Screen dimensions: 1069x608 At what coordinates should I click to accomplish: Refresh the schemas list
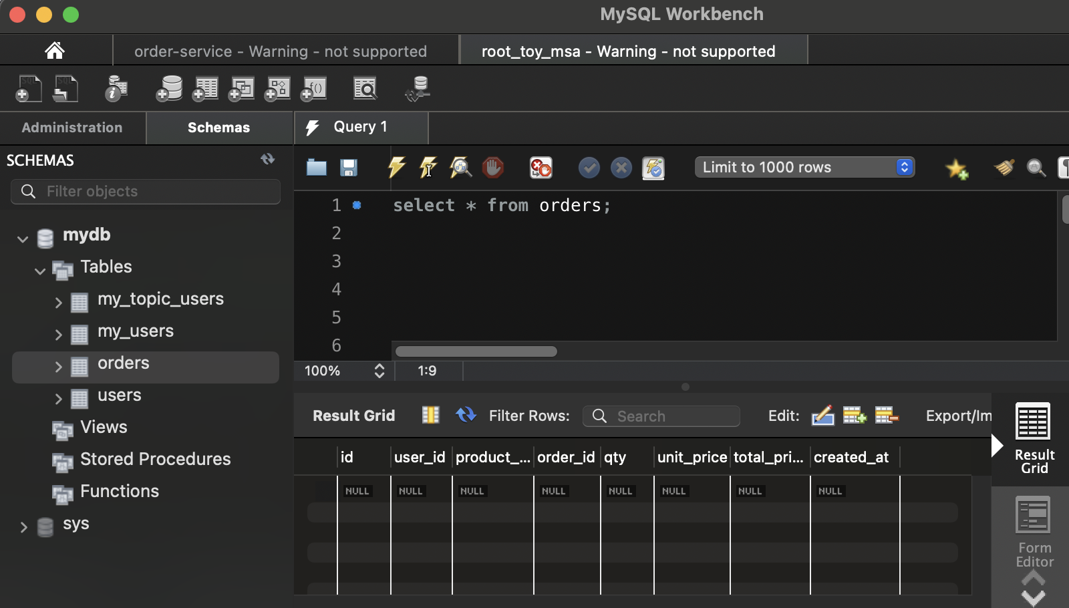coord(268,159)
